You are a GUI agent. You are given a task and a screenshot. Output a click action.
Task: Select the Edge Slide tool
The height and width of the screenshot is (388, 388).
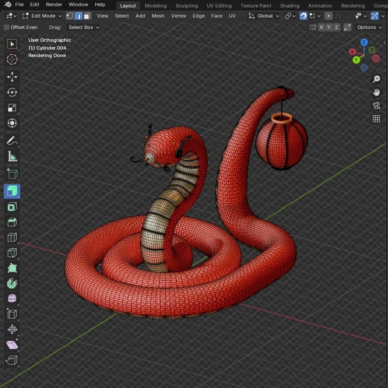[x=12, y=314]
